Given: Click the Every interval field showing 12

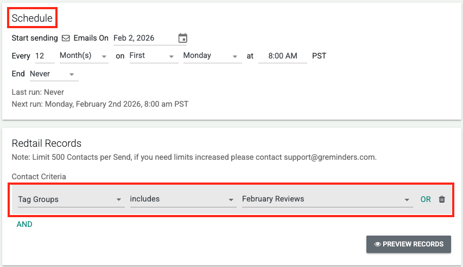Looking at the screenshot, I should coord(45,56).
